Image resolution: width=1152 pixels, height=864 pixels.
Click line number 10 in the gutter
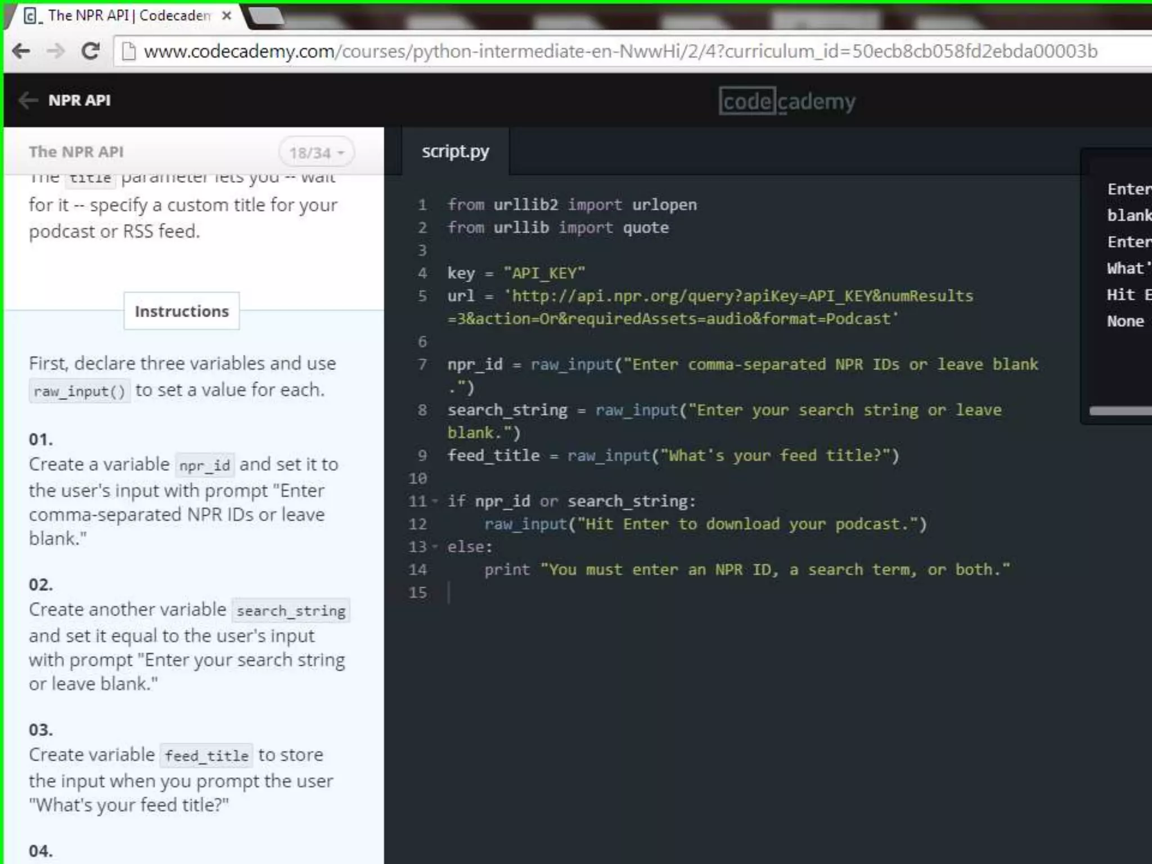(418, 479)
